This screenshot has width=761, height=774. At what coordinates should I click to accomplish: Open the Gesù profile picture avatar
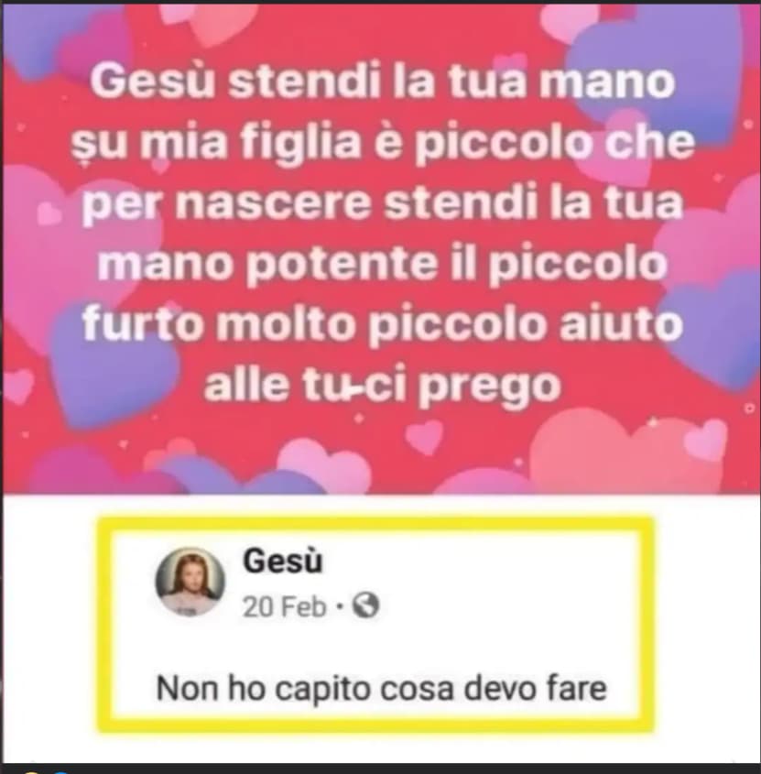point(190,582)
